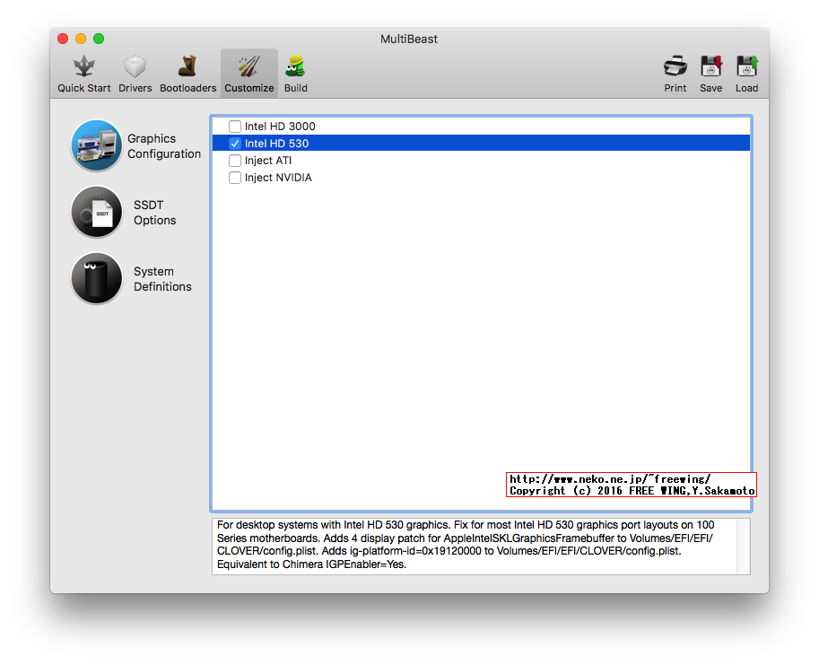Image resolution: width=819 pixels, height=665 pixels.
Task: Tick the Inject NVIDIA checkbox
Action: pos(235,178)
